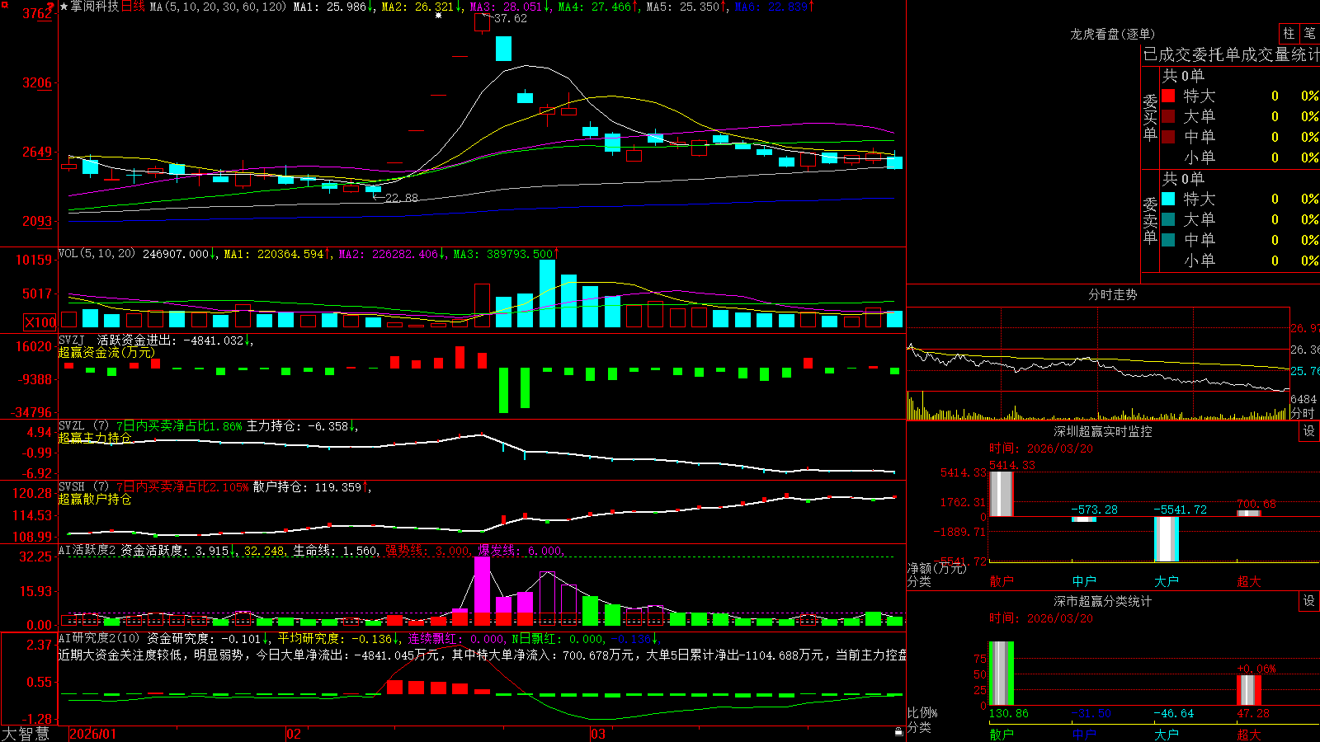
Task: Click the 中户 -573.28 bar in 实时监控
Action: 1083,519
